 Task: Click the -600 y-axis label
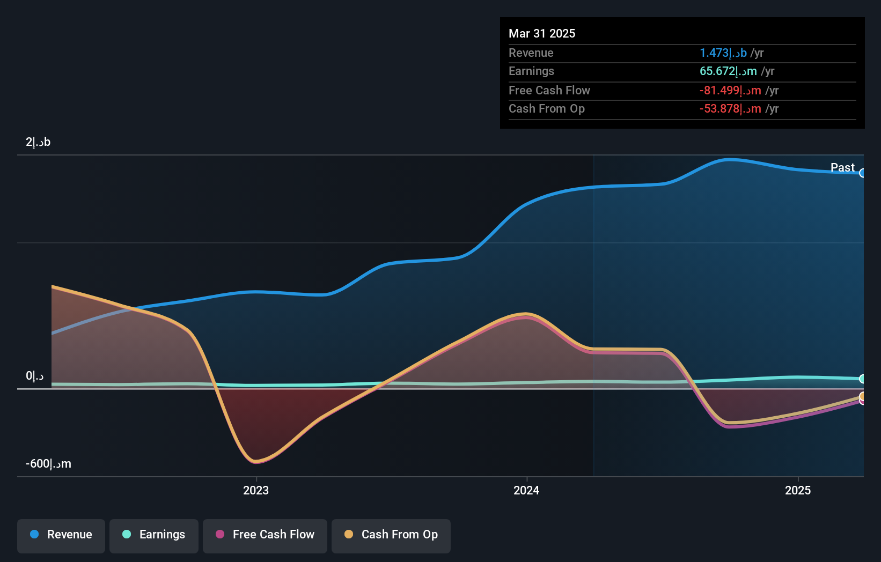click(48, 464)
